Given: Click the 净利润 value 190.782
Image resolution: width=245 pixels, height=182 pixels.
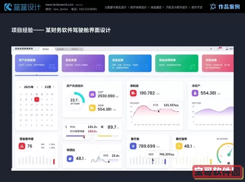Looking at the screenshot, I should 147,93.
